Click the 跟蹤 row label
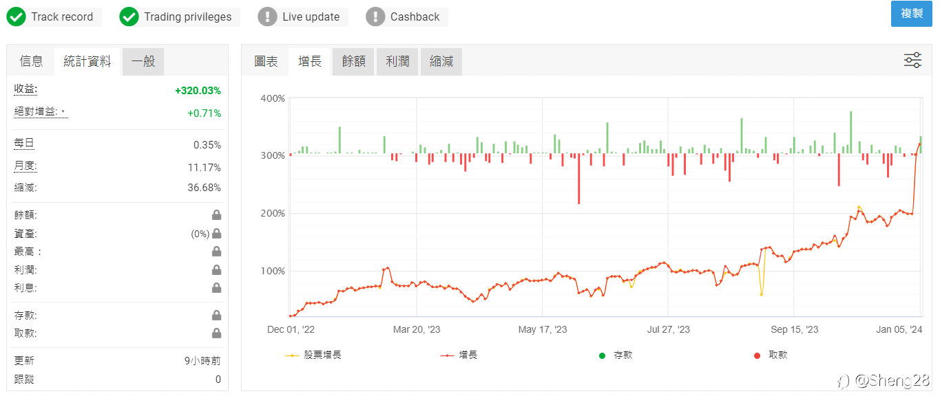 24,379
